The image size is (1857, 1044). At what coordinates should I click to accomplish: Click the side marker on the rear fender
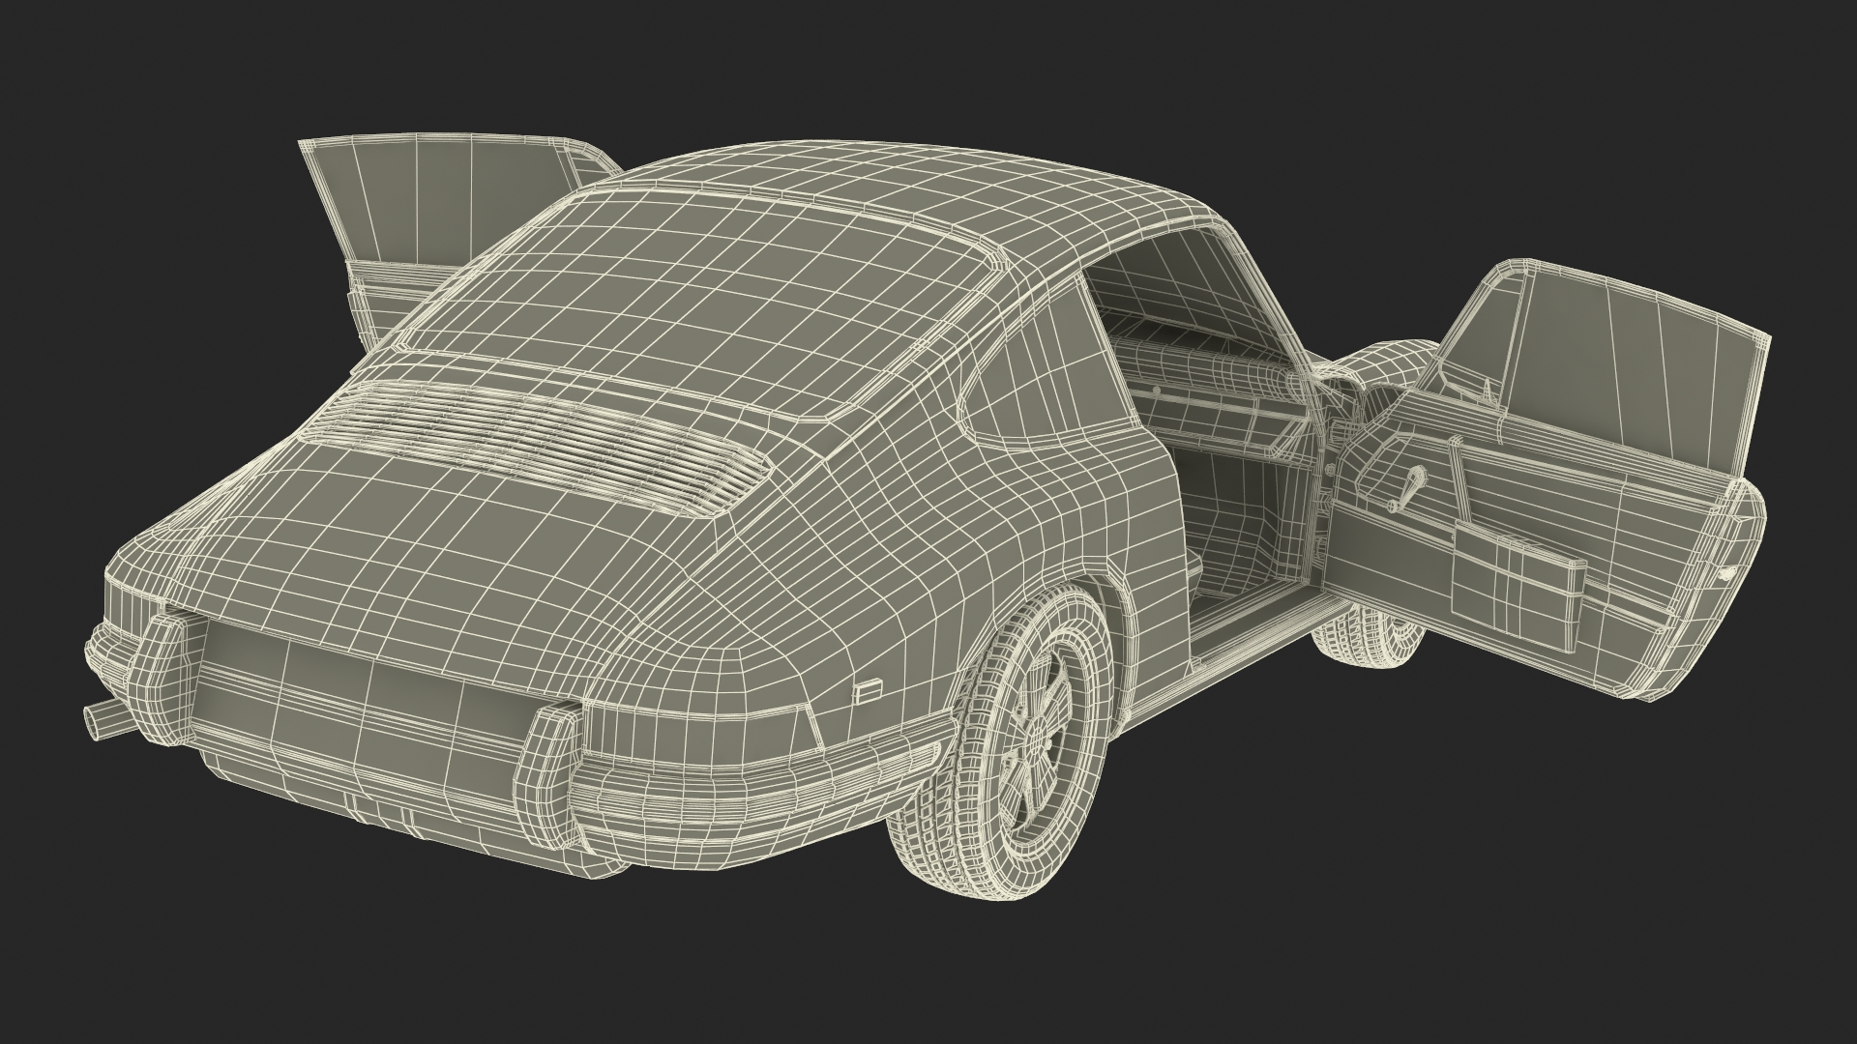(x=868, y=690)
